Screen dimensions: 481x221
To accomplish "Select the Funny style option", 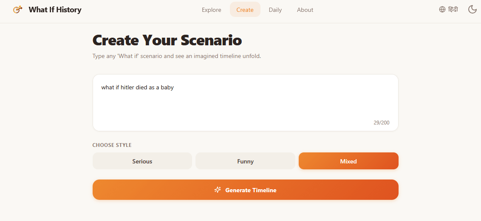I will point(245,161).
